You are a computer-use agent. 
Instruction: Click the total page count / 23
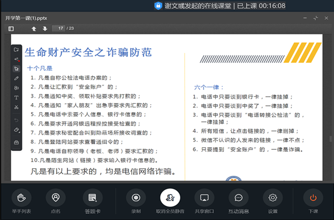click(x=70, y=28)
